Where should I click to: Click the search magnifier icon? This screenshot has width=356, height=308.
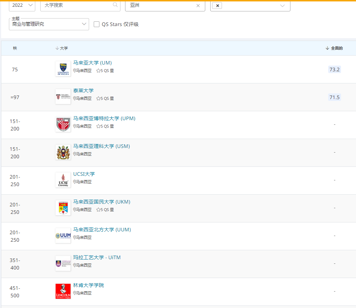(115, 5)
